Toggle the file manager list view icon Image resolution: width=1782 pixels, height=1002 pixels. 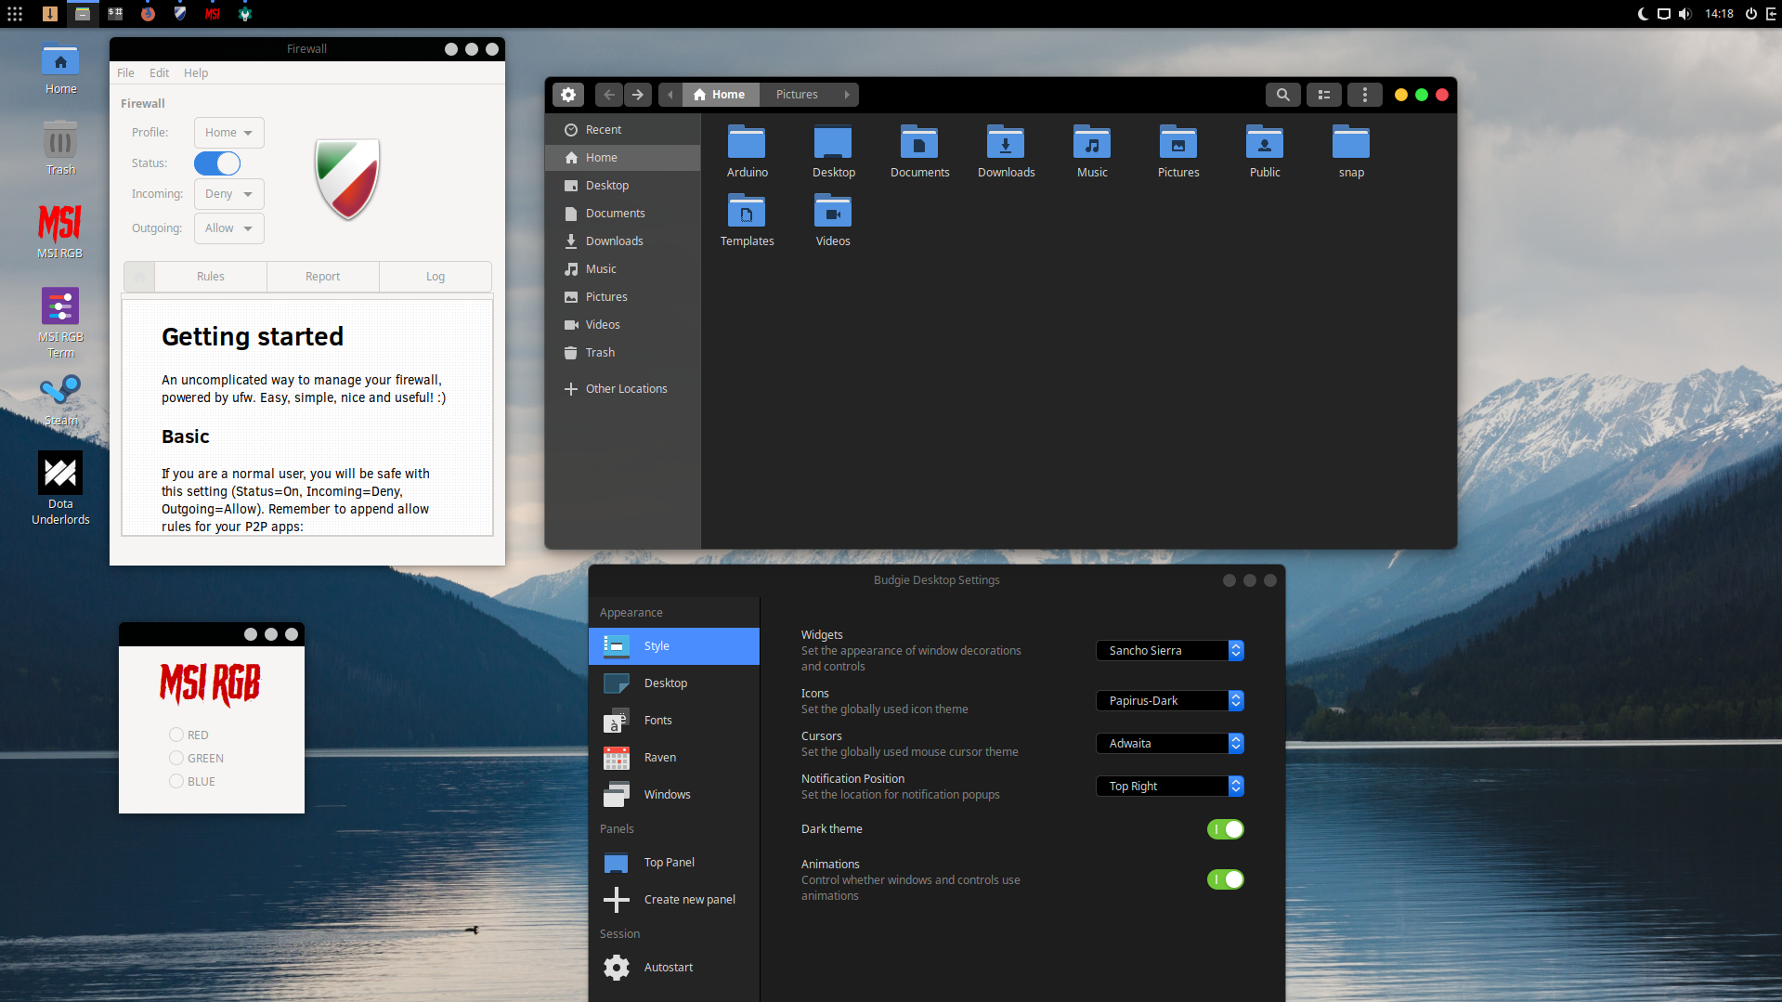1324,95
